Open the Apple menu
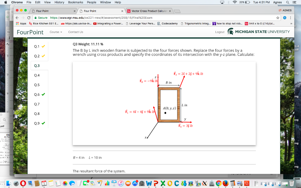301x188 pixels. click(x=6, y=2)
